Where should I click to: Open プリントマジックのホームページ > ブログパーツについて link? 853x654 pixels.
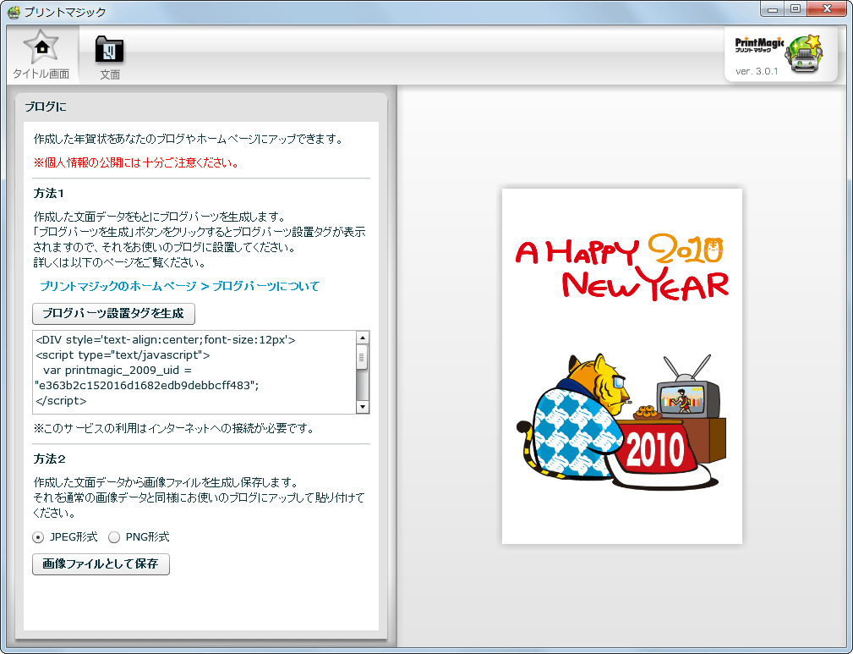179,287
